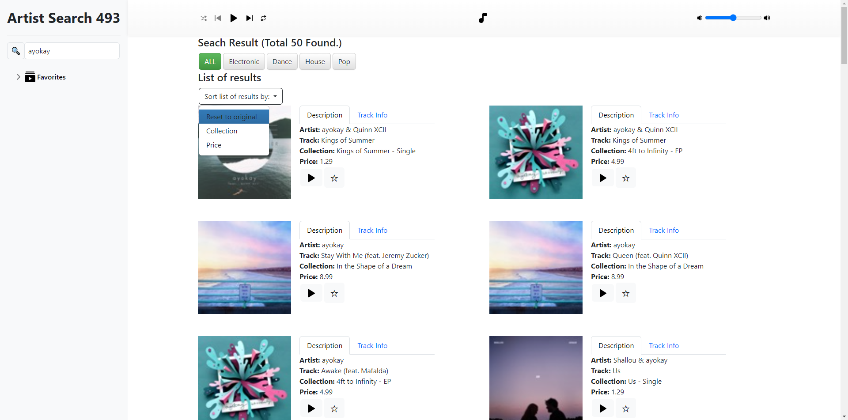The image size is (848, 420).
Task: Skip to previous track
Action: (218, 18)
